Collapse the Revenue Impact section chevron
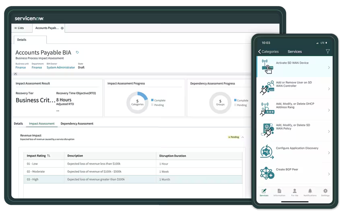344x214 pixels. click(243, 137)
